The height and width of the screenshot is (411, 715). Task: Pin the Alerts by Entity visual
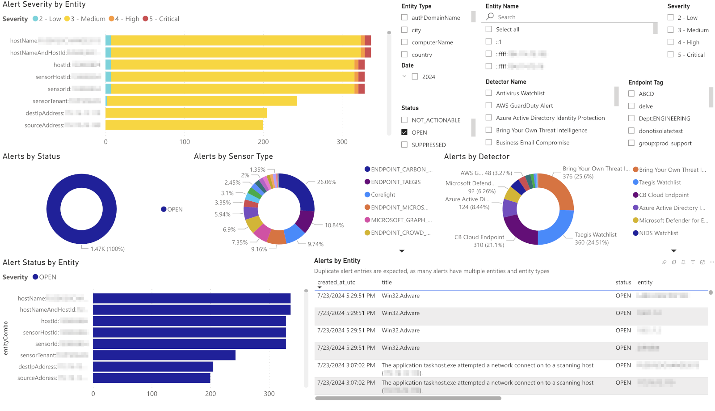click(664, 262)
